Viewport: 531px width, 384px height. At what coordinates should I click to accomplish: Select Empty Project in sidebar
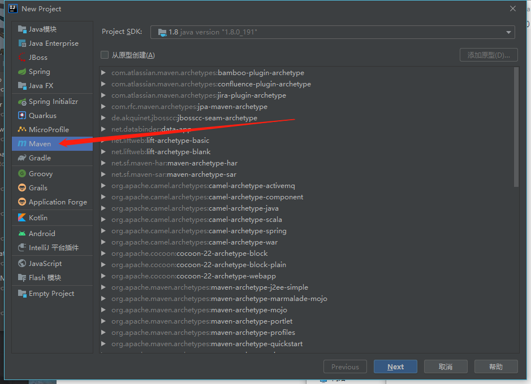[51, 294]
